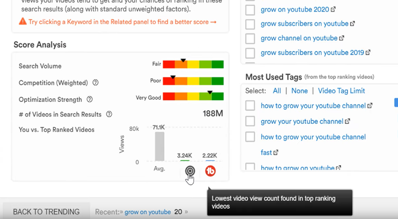Click help icon beside Optimization Strength

(x=90, y=99)
